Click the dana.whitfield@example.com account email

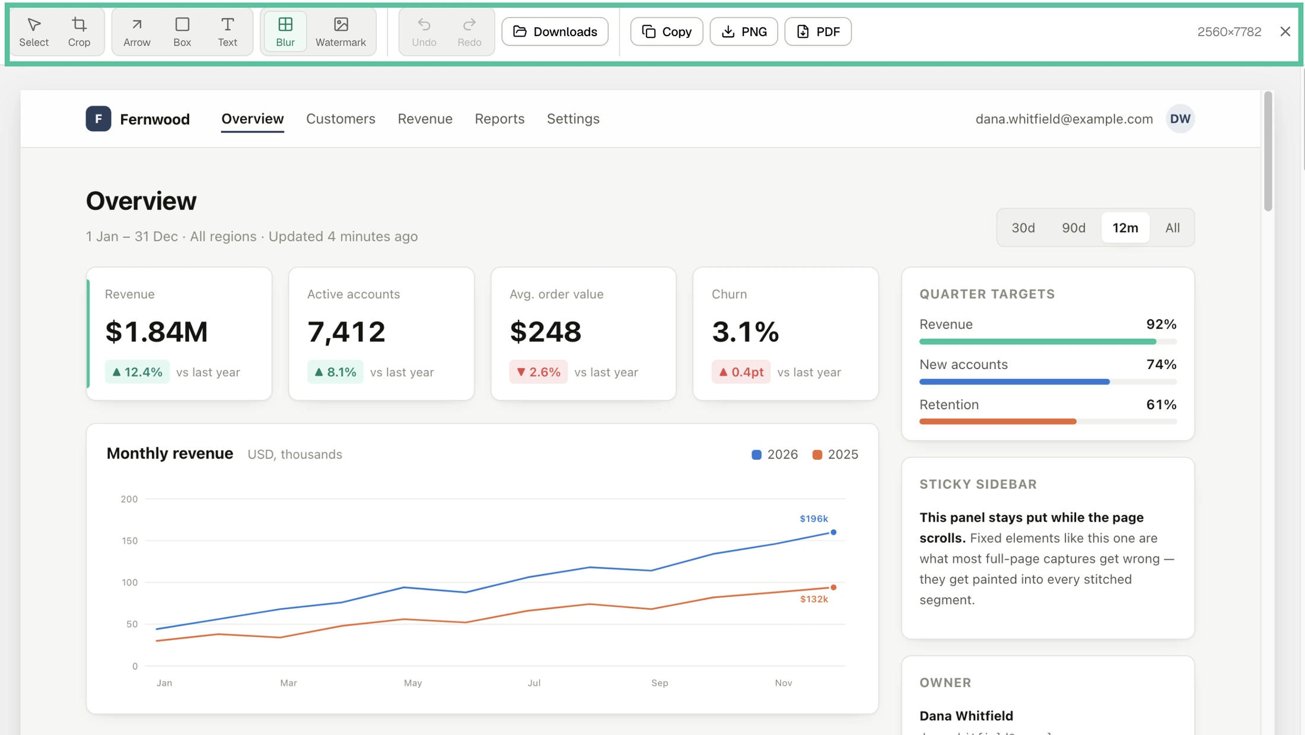1064,119
